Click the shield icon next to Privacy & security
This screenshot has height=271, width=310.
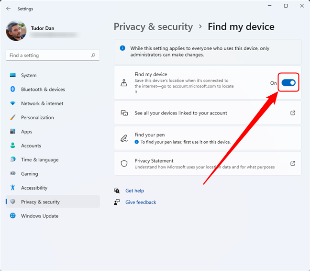point(12,202)
